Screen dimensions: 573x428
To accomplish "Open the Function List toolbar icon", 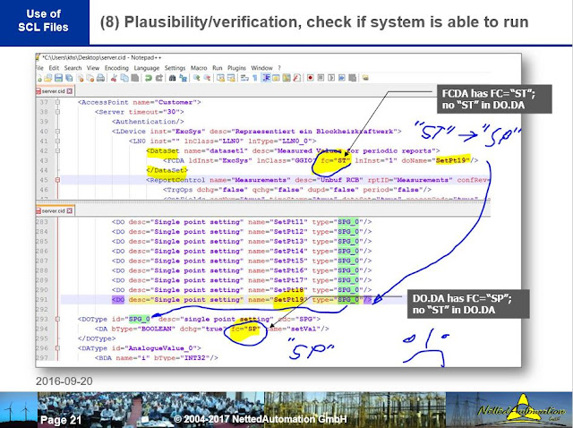I will tap(296, 78).
